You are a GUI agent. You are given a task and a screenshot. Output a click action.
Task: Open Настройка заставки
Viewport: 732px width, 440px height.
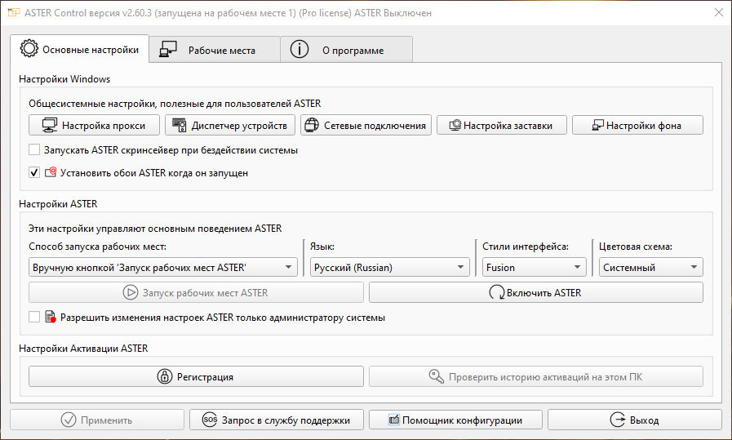tap(501, 125)
